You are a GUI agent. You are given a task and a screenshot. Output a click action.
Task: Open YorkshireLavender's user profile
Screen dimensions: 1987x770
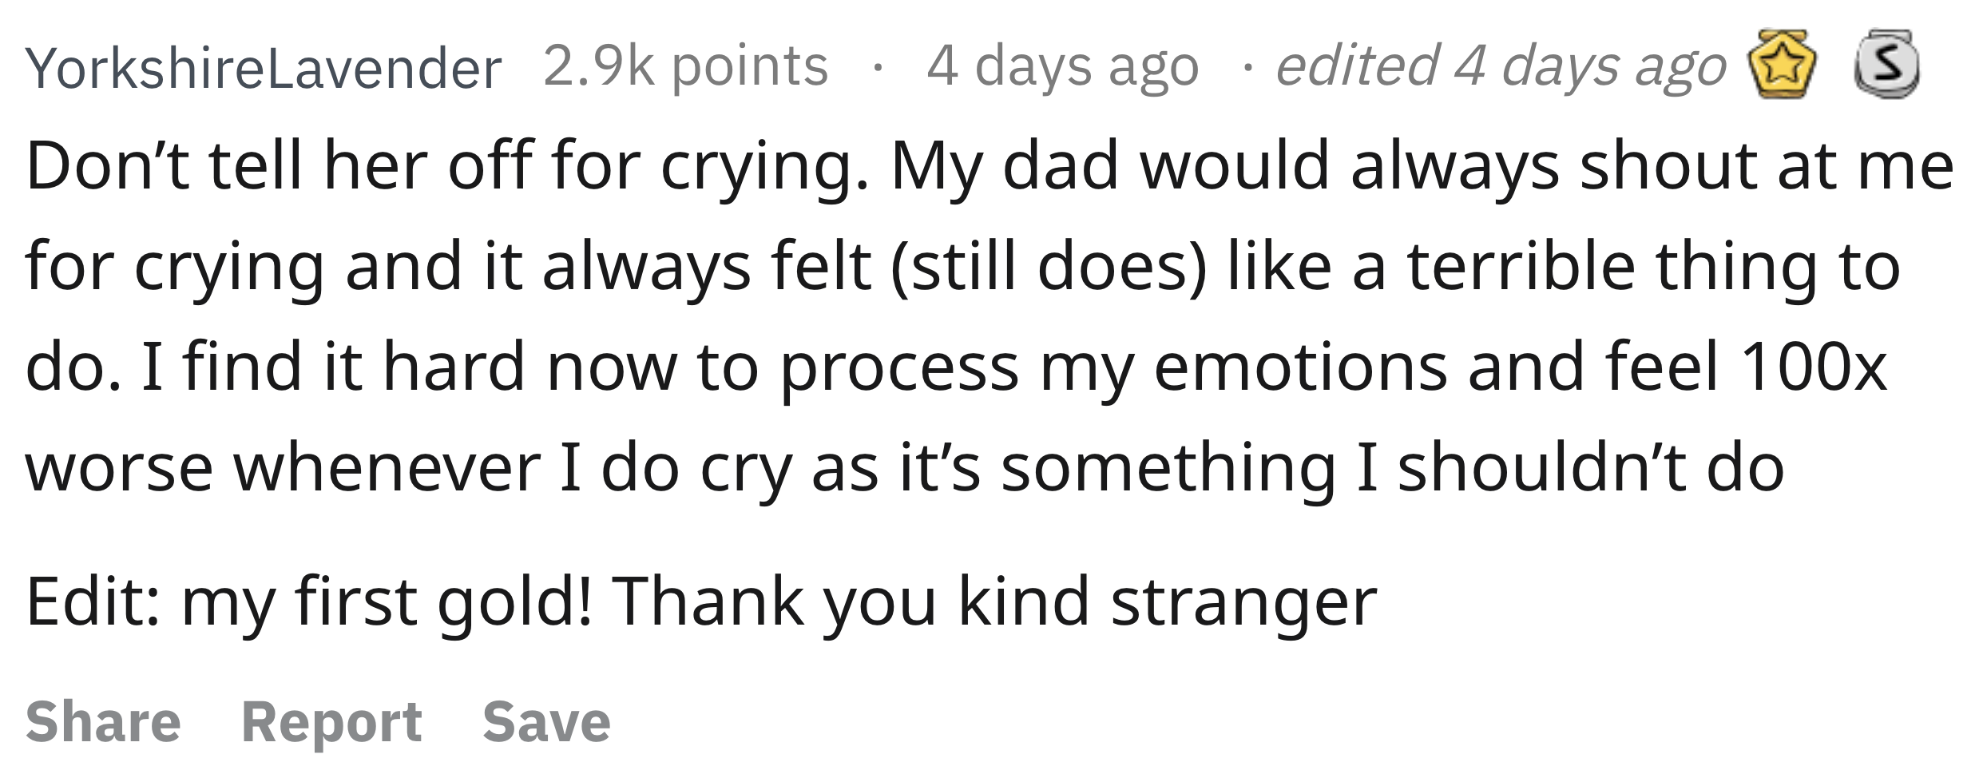click(x=264, y=68)
